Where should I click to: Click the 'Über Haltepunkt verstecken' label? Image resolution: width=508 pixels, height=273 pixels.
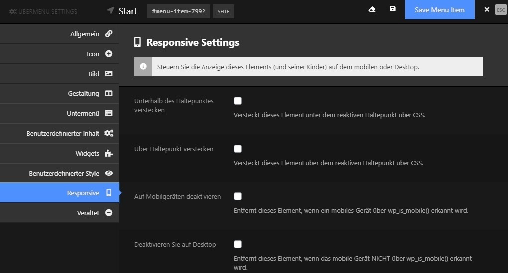tap(174, 149)
